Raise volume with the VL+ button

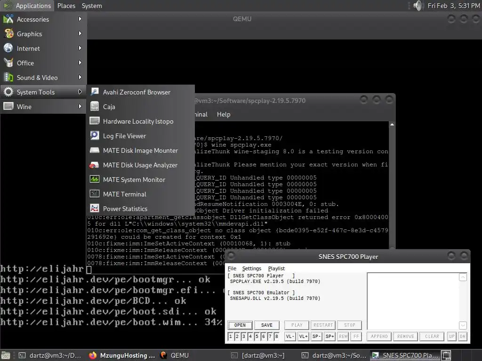coord(304,337)
